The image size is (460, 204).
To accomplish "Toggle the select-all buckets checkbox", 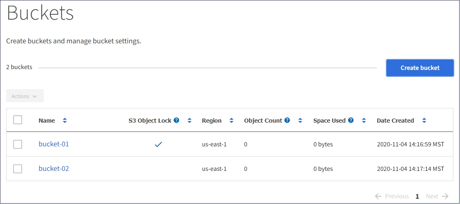I will point(18,120).
